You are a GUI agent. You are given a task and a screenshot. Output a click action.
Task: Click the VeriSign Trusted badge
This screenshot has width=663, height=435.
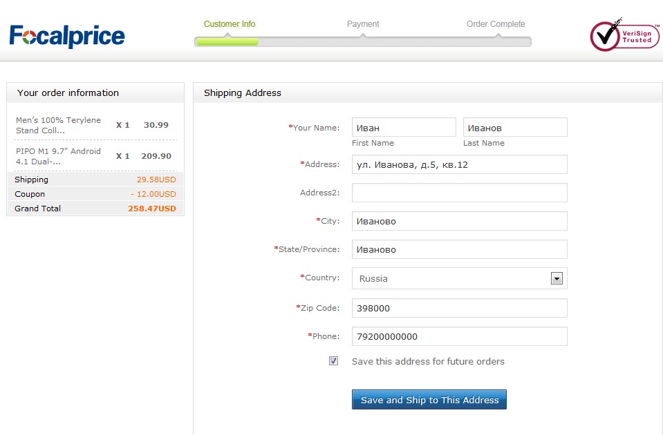[620, 36]
